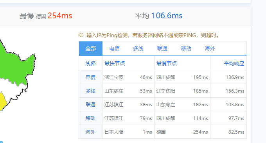Open the 联通 tab

(162, 48)
